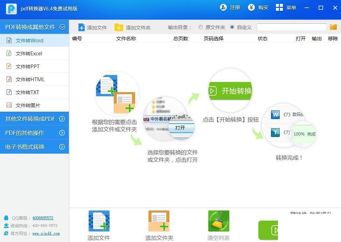This screenshot has height=242, width=341.
Task: Click the 添加文件 label in top toolbar
Action: point(97,28)
